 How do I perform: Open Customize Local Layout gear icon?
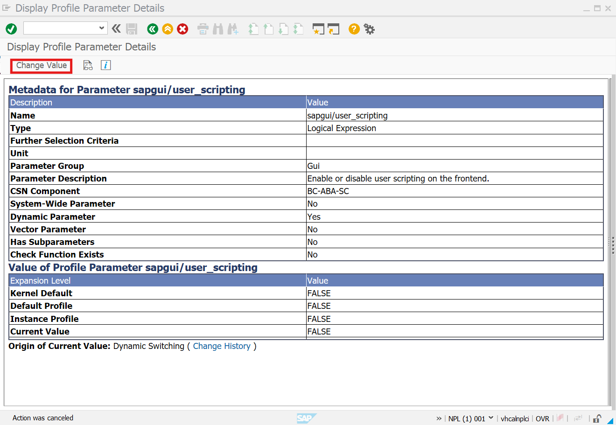point(369,29)
